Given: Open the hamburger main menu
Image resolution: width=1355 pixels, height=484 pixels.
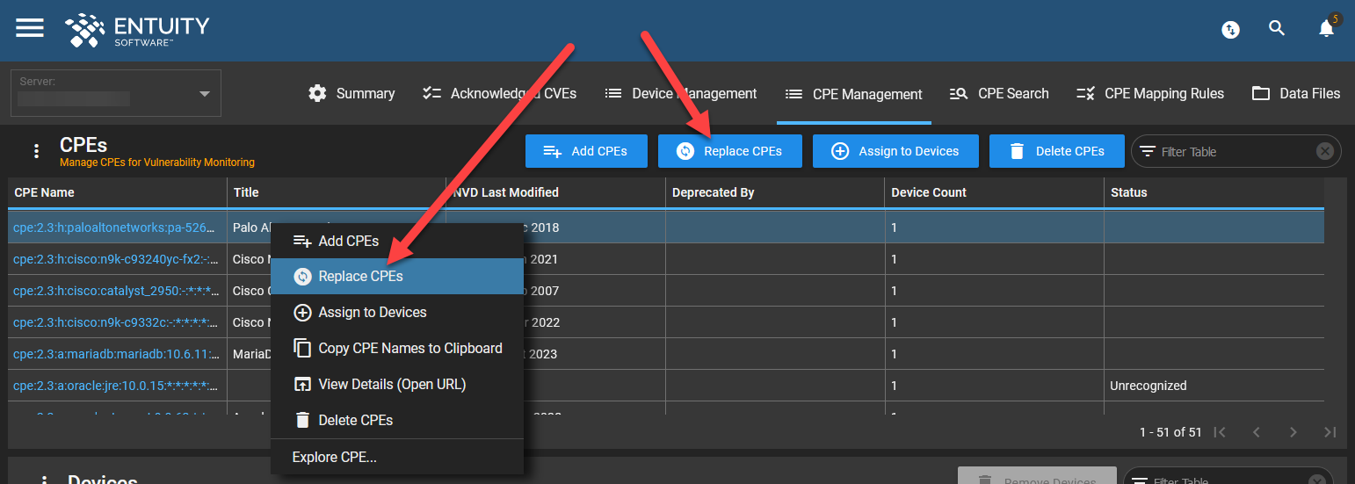Looking at the screenshot, I should coord(30,28).
